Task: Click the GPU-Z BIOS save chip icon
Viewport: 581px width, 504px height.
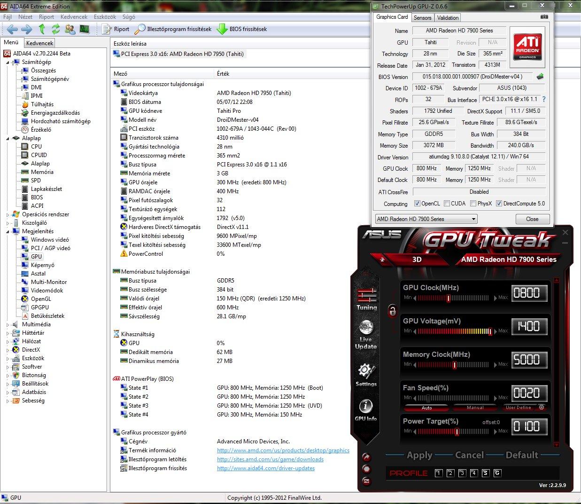Action: [540, 77]
